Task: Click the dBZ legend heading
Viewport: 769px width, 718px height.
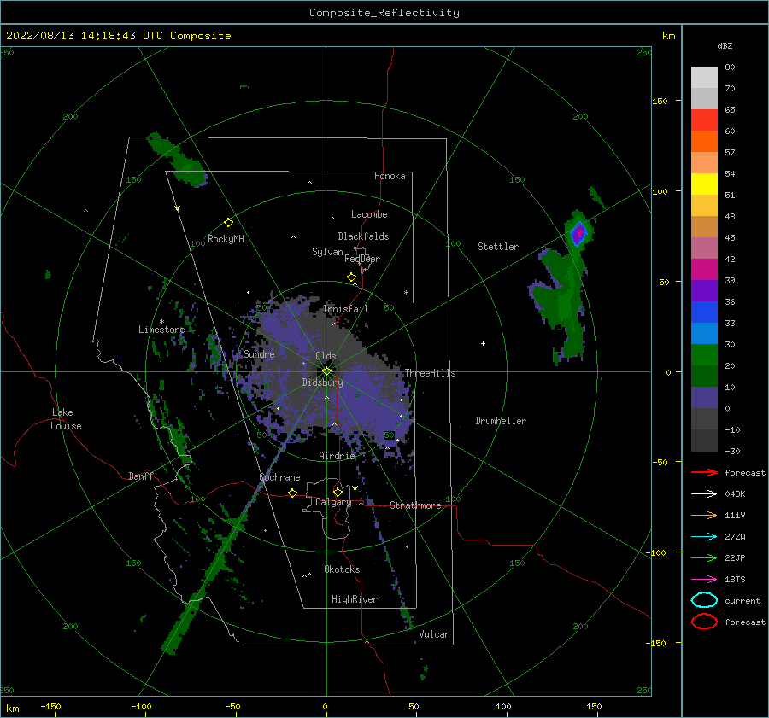Action: tap(725, 45)
